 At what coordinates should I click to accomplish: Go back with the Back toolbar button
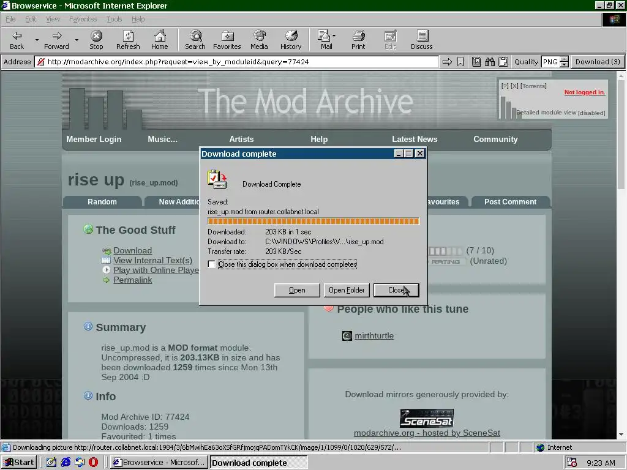click(17, 40)
